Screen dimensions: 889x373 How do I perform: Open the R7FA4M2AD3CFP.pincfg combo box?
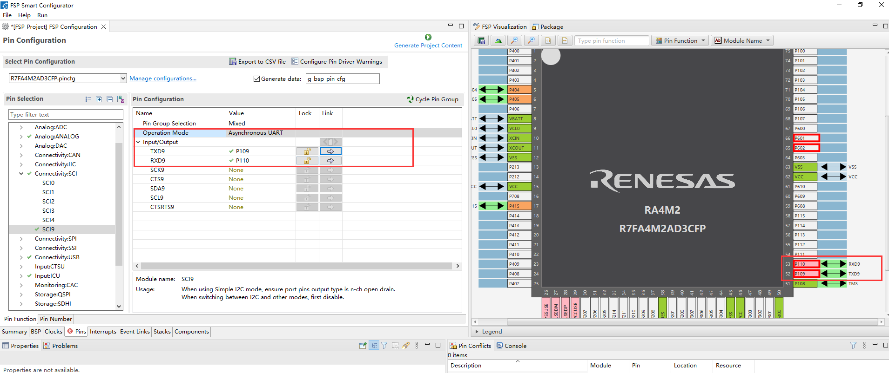[67, 78]
